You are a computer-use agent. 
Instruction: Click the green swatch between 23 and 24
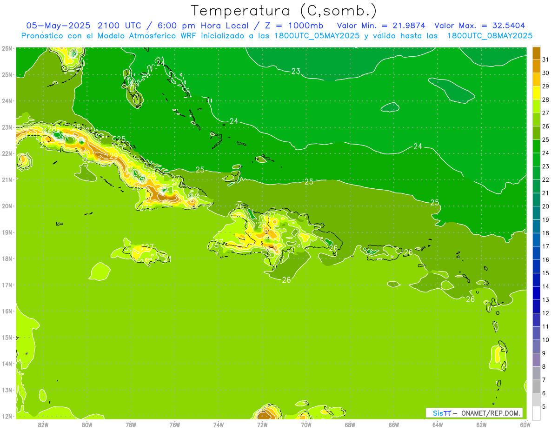[536, 160]
